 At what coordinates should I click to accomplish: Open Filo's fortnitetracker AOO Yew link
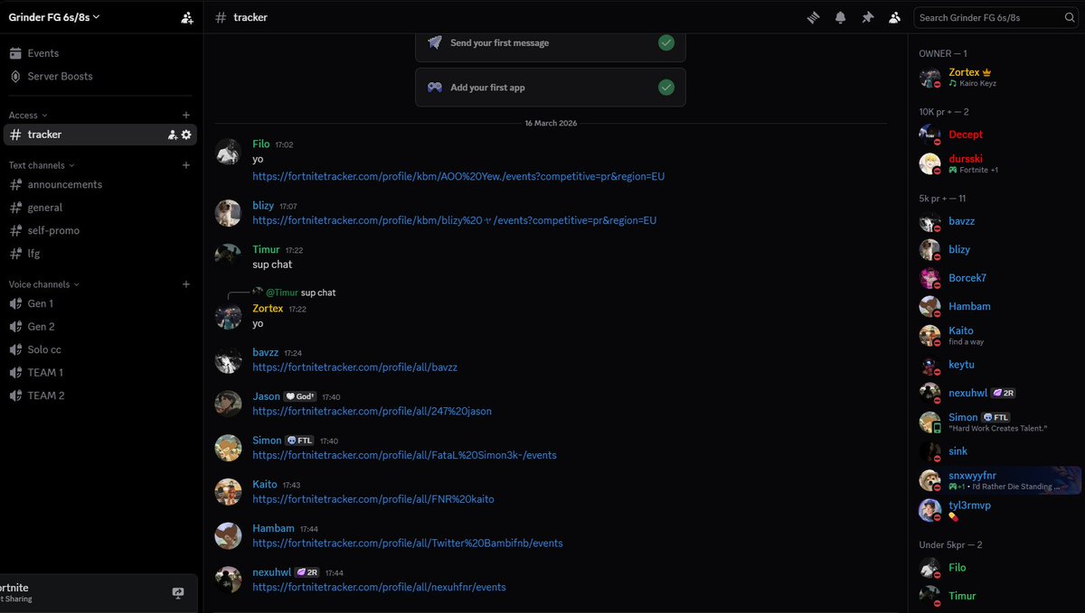458,176
